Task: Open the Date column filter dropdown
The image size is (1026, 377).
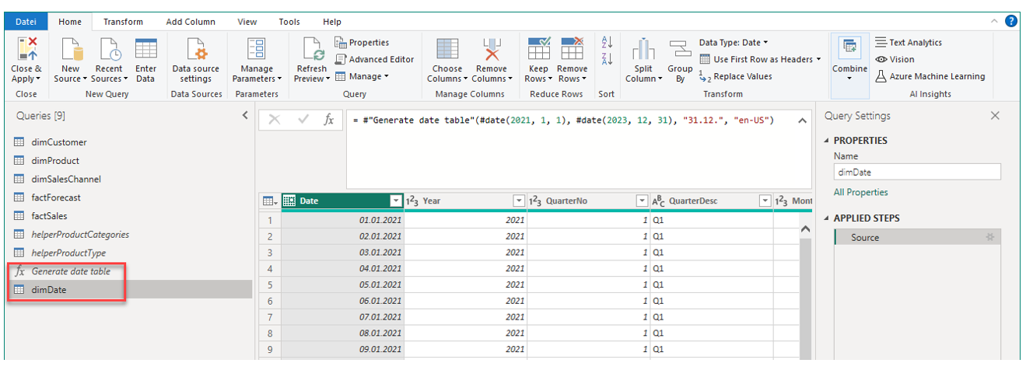Action: tap(396, 201)
